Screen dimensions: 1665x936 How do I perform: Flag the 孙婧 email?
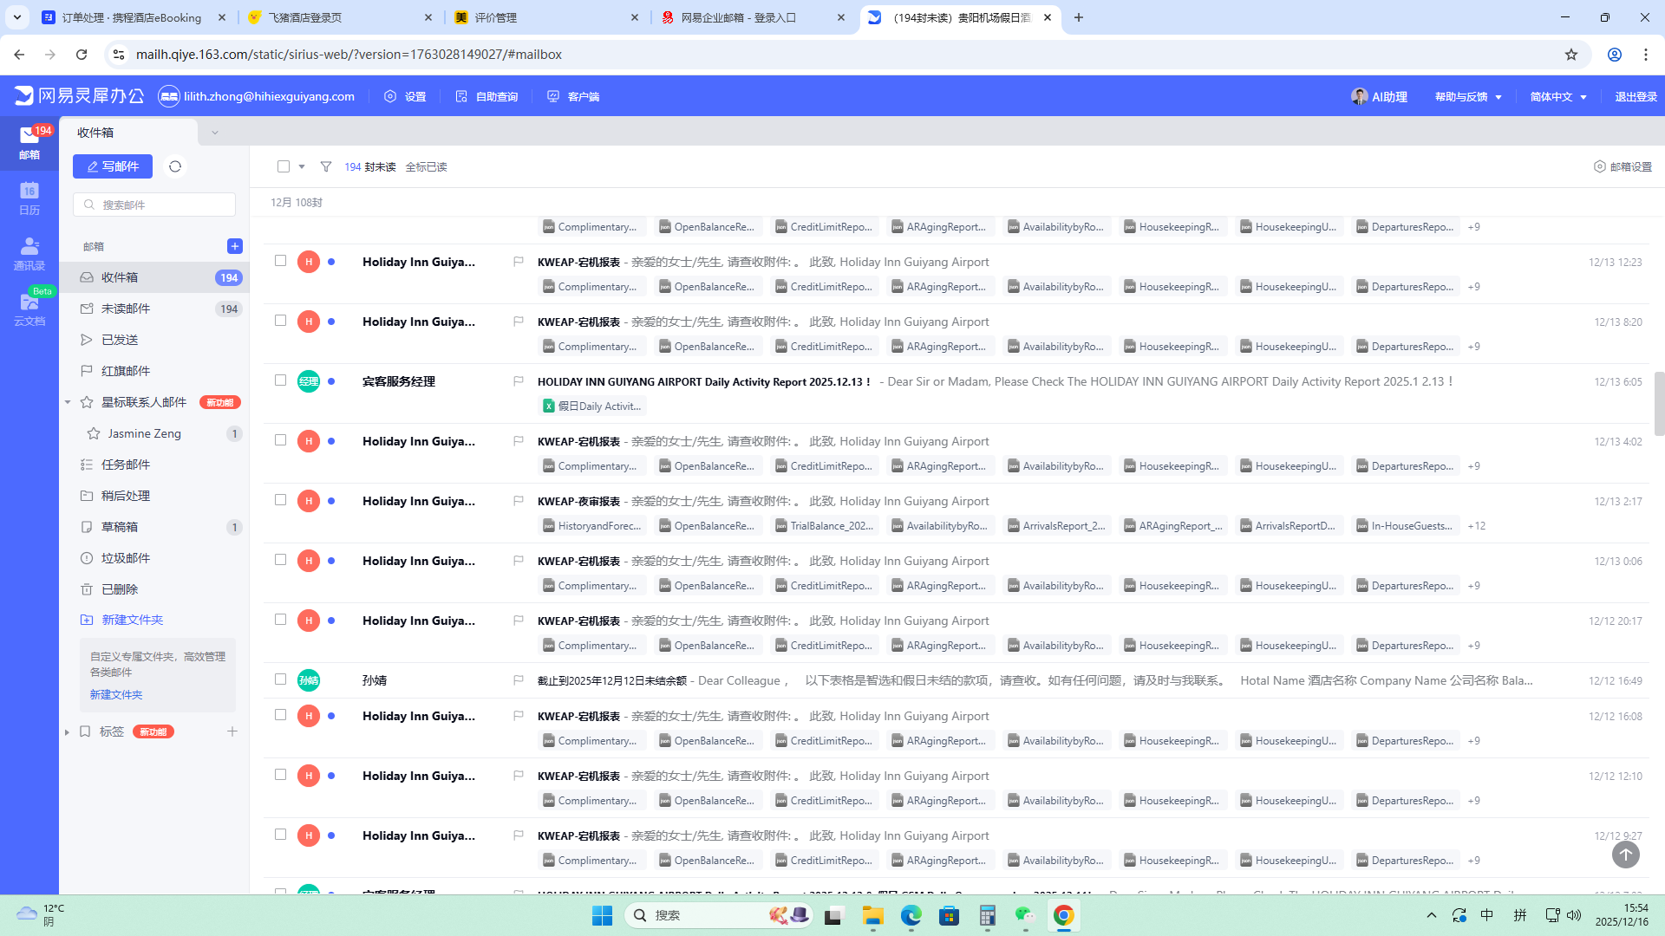click(x=518, y=680)
